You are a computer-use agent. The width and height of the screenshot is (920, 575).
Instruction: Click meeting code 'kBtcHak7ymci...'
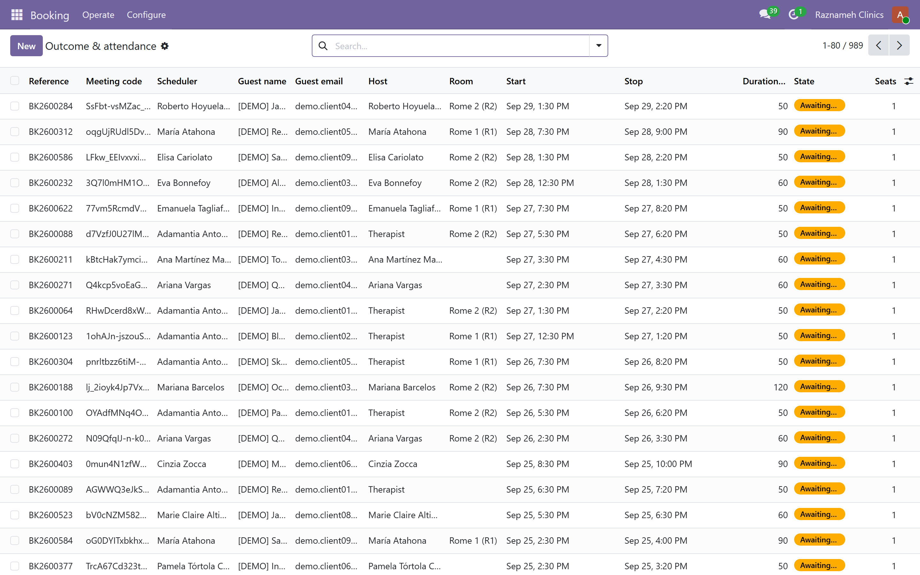[x=117, y=259]
